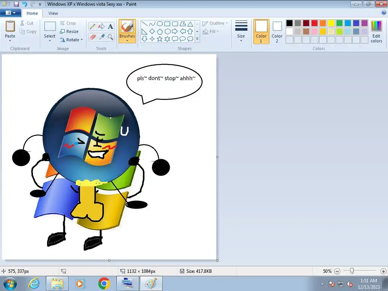Choose the Line shape
The width and height of the screenshot is (388, 291).
pyautogui.click(x=145, y=24)
